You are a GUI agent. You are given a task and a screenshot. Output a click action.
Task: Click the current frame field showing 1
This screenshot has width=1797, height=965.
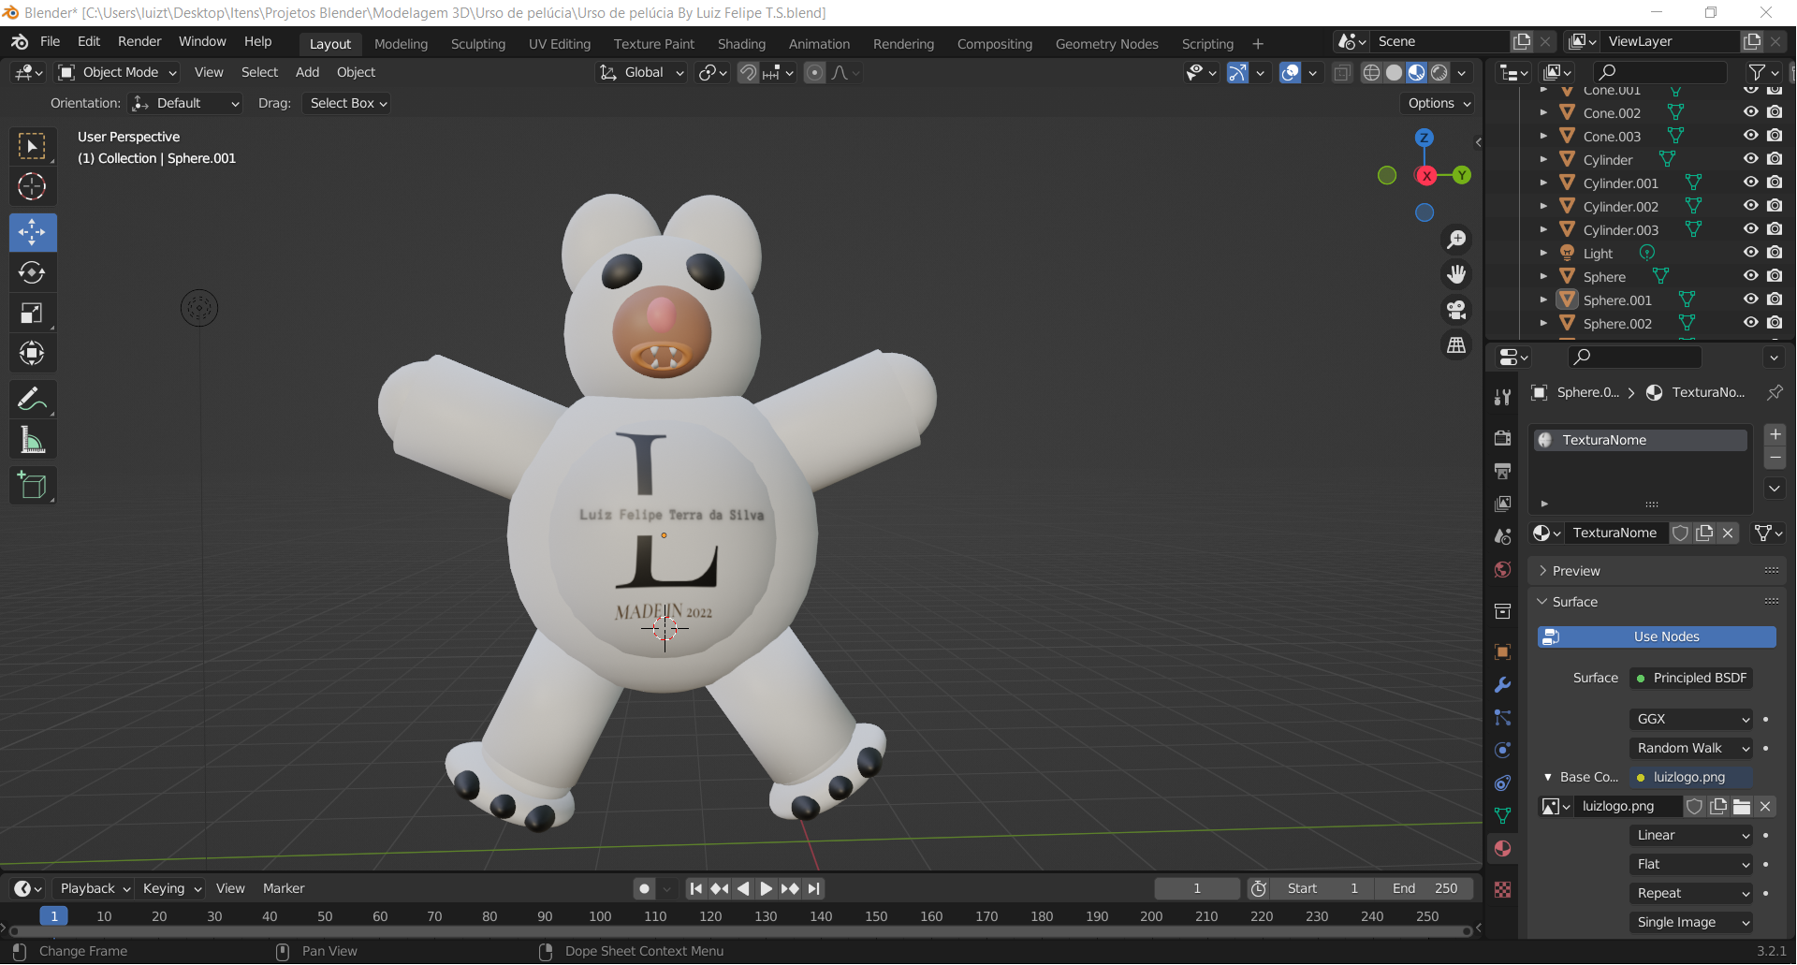[1197, 888]
